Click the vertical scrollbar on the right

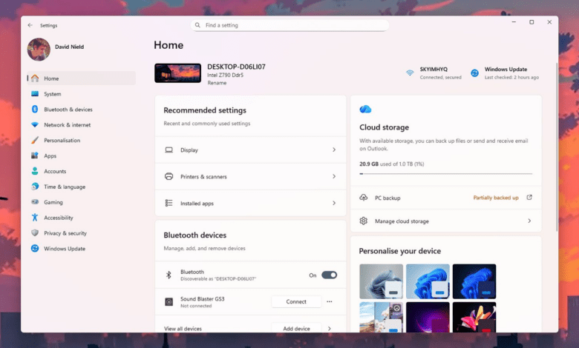[557, 147]
